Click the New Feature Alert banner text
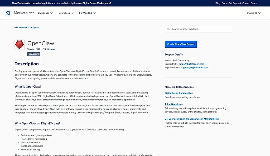 click(x=61, y=3)
